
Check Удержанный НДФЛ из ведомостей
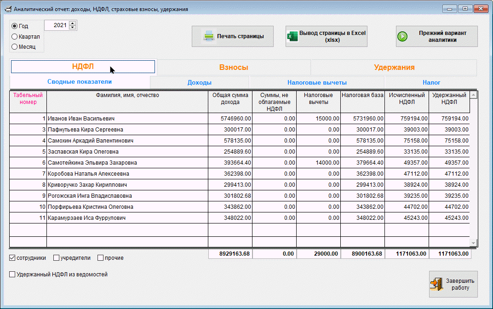12,275
